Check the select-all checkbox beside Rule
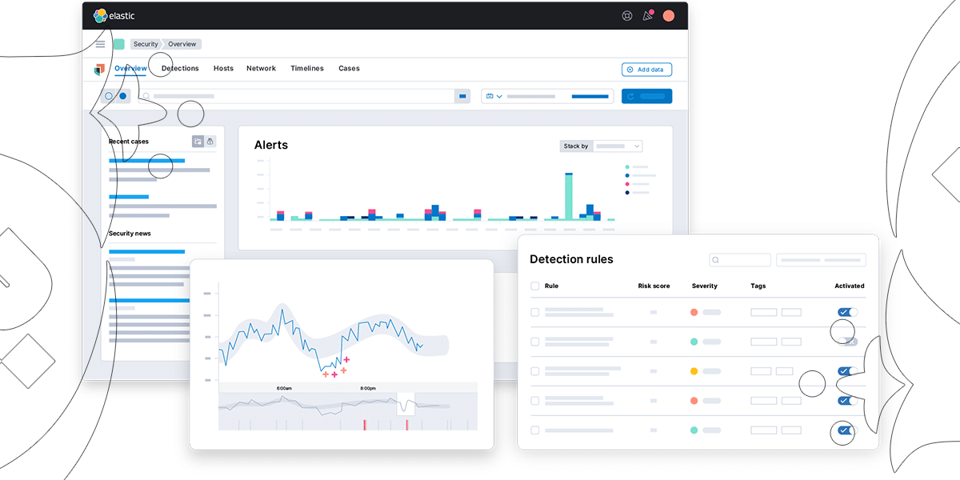Image resolution: width=960 pixels, height=480 pixels. (535, 286)
